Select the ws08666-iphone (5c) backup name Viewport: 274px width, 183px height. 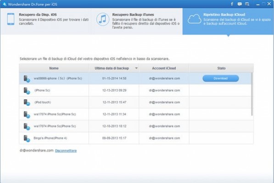[x=58, y=78]
